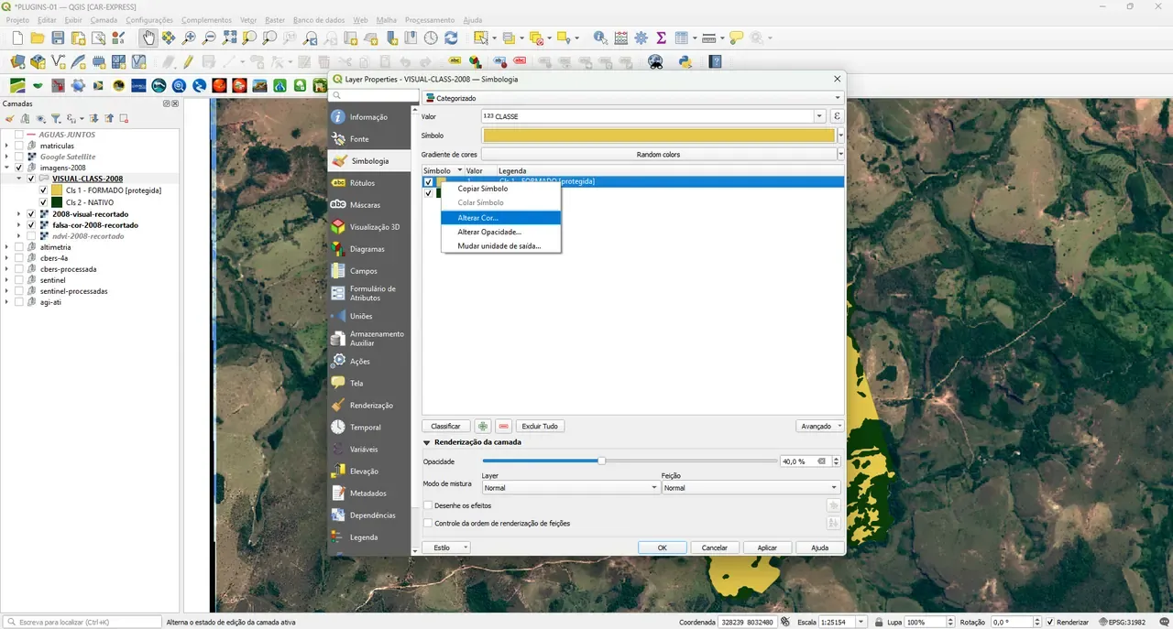Click the Aplicar button

pos(767,548)
